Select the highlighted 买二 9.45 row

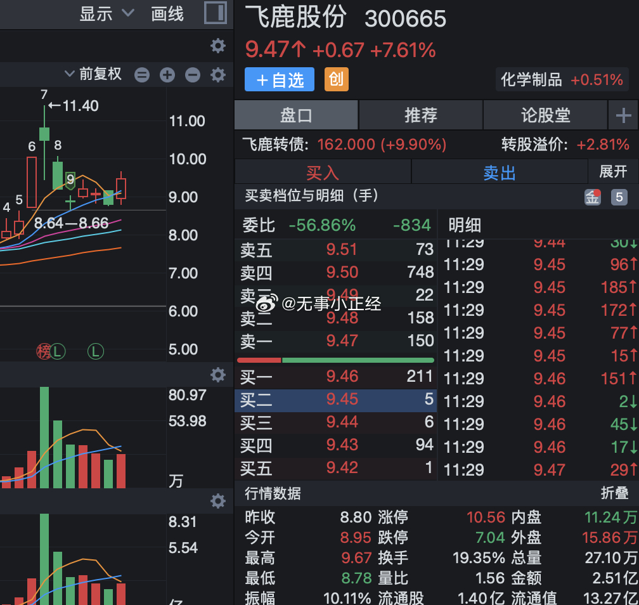click(336, 400)
